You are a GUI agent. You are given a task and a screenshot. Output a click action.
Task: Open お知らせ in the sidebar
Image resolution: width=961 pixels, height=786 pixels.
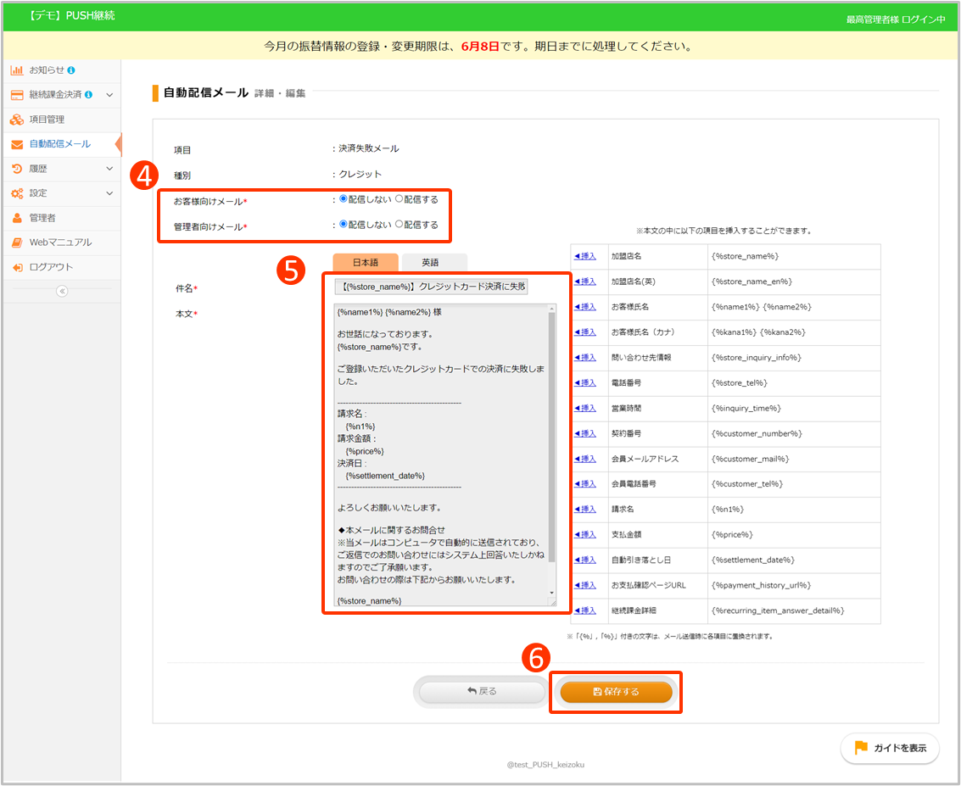point(62,70)
